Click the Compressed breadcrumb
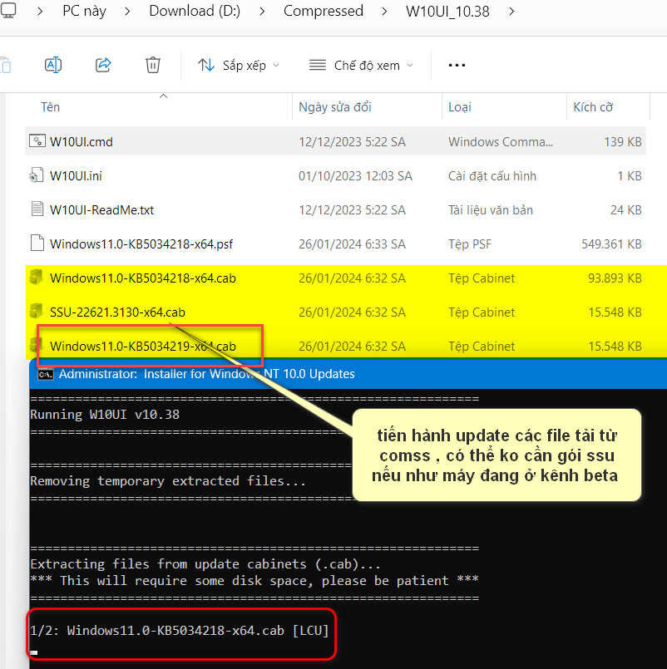 324,11
